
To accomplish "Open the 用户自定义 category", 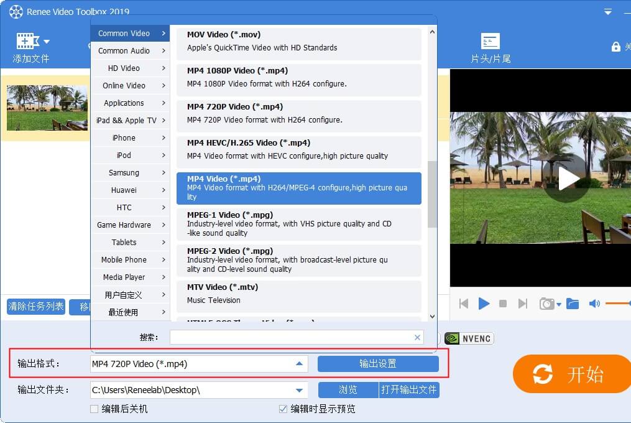I will pyautogui.click(x=131, y=295).
